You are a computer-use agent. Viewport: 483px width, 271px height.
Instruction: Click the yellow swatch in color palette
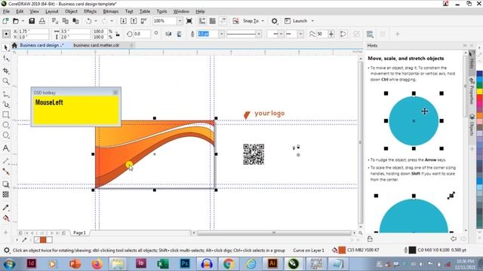pos(480,92)
